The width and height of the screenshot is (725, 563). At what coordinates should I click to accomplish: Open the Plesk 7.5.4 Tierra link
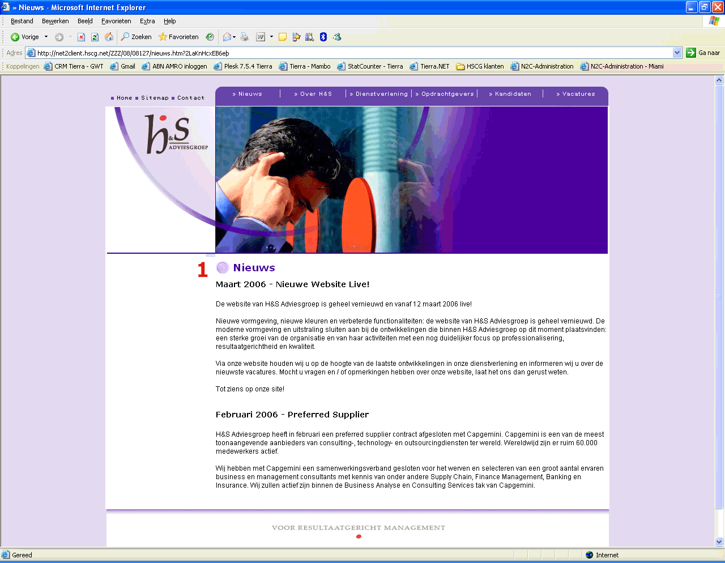click(243, 66)
